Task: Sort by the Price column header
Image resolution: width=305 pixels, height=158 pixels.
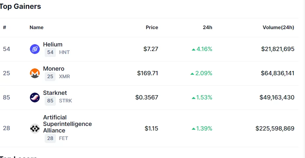Action: 152,27
